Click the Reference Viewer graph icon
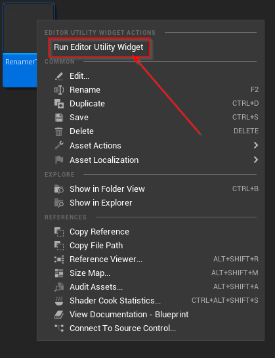This screenshot has width=275, height=358. point(59,259)
